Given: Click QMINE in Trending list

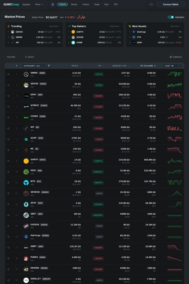Looking at the screenshot, I should pyautogui.click(x=19, y=37).
